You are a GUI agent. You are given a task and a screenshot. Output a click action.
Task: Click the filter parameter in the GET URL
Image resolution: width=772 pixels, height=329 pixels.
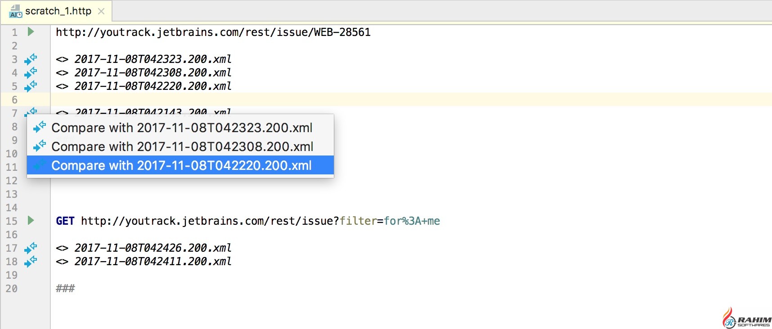(358, 221)
